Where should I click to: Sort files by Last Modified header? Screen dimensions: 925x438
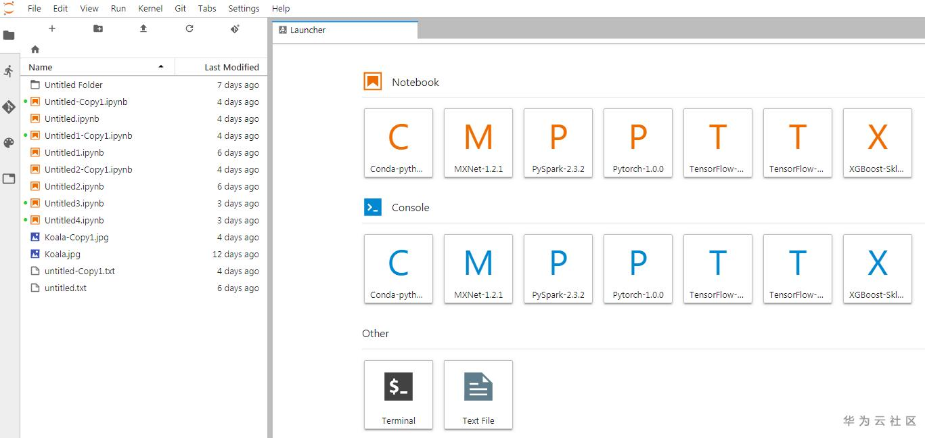tap(221, 67)
